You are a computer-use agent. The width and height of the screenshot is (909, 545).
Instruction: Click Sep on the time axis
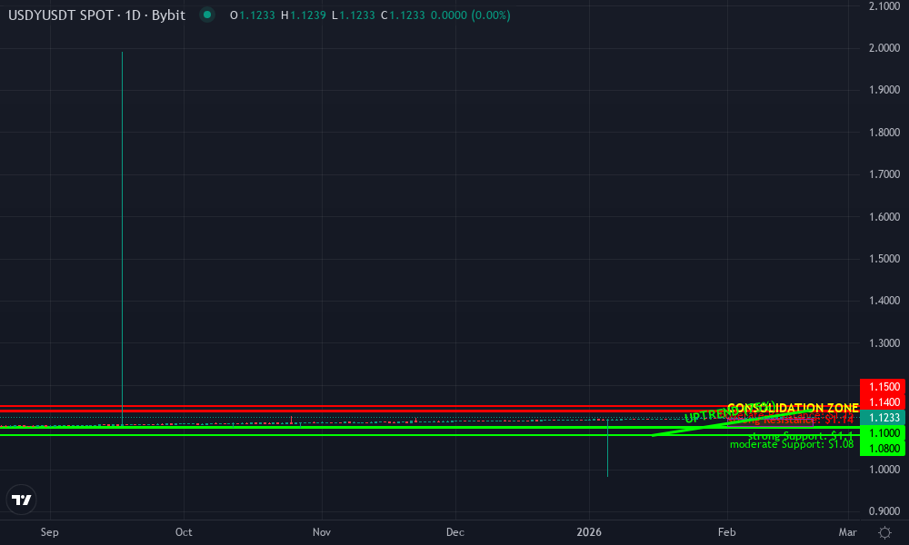coord(49,532)
